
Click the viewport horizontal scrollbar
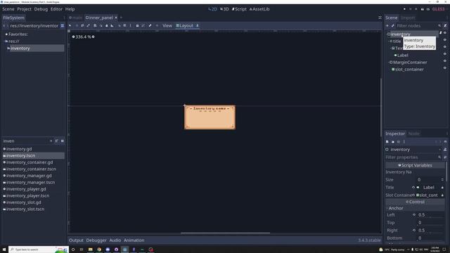pos(225,233)
